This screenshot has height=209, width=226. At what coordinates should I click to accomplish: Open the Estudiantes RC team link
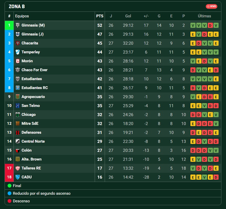coord(35,88)
